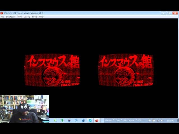Open the volume speaker icon
179x134 pixels.
point(161,120)
